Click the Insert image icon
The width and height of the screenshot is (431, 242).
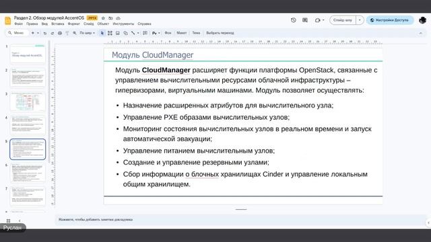click(x=118, y=33)
